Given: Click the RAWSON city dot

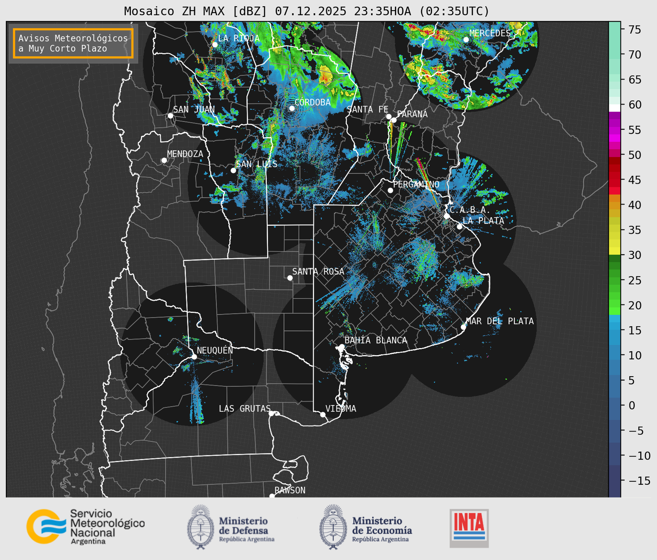Looking at the screenshot, I should pyautogui.click(x=272, y=496).
